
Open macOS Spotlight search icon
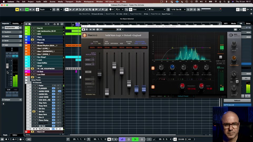pyautogui.click(x=225, y=2)
